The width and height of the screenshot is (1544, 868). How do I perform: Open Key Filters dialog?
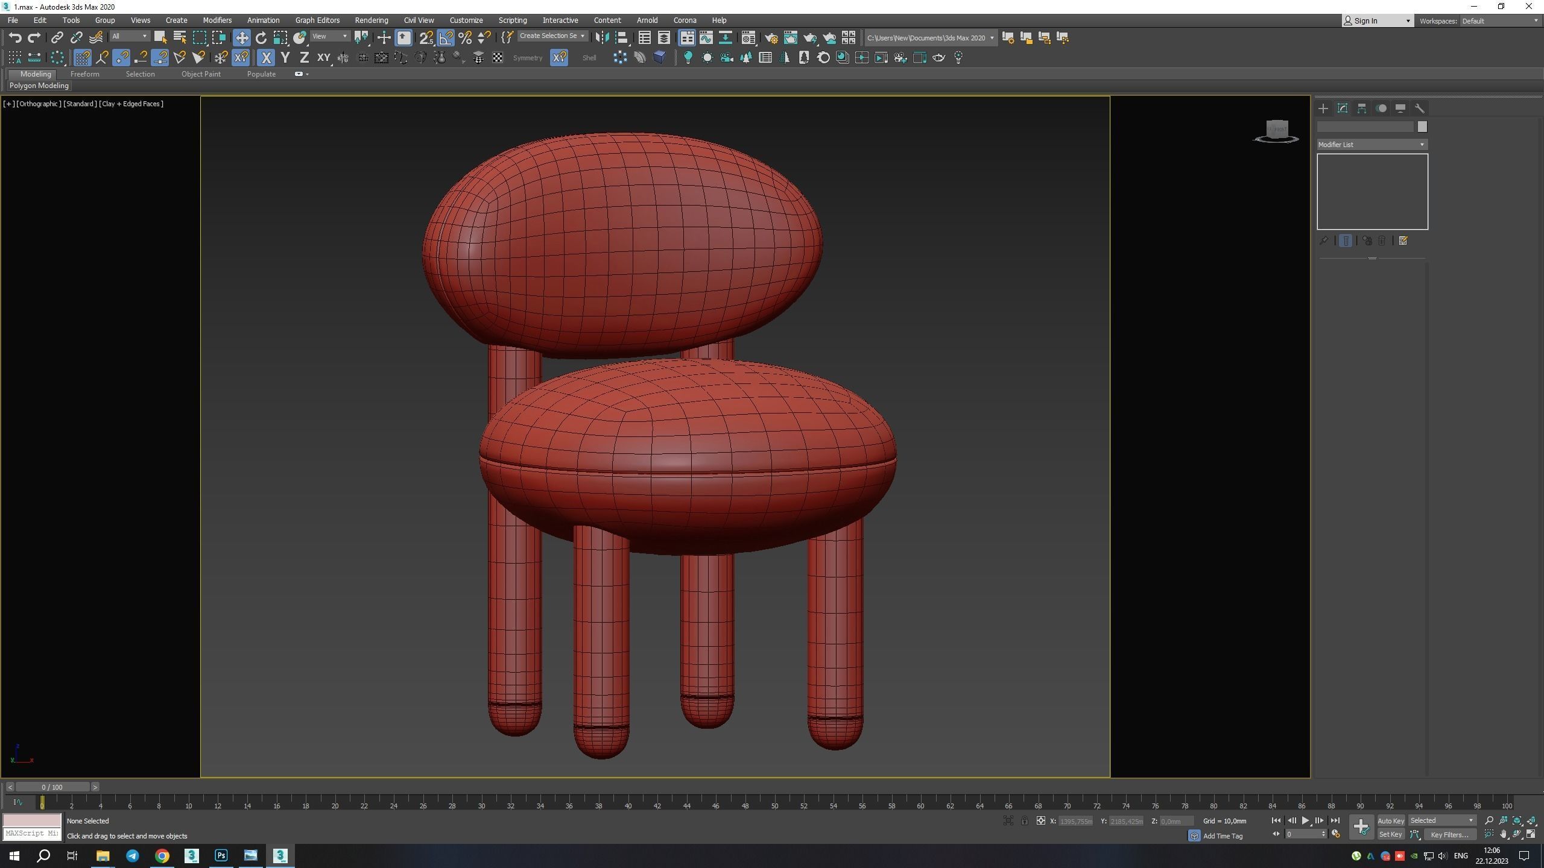[x=1450, y=835]
